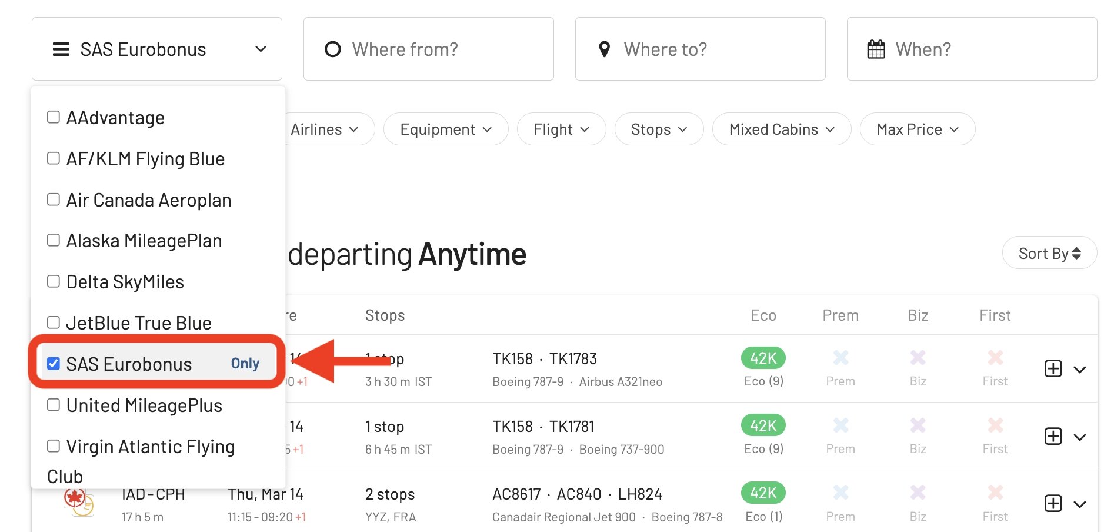This screenshot has width=1114, height=532.
Task: Click the hamburger icon in the program selector
Action: pyautogui.click(x=61, y=49)
